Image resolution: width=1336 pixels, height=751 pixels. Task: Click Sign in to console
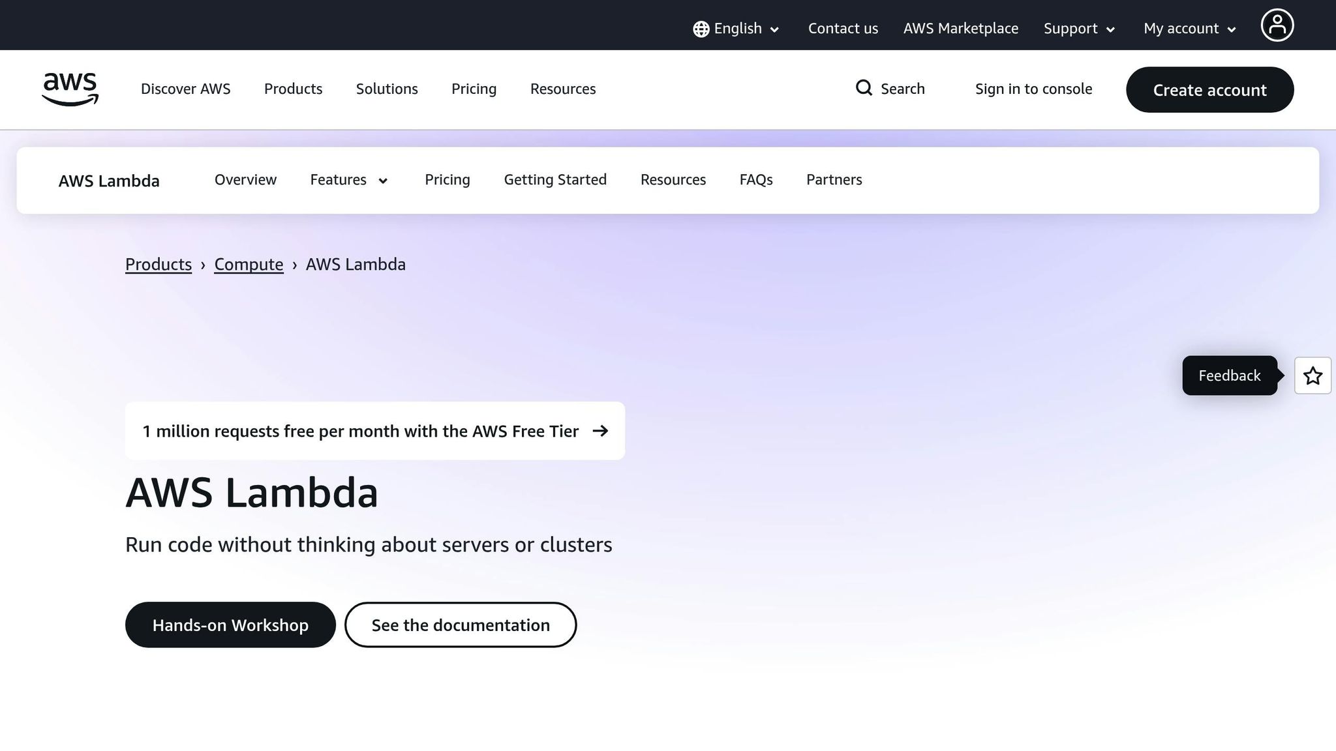(1033, 89)
